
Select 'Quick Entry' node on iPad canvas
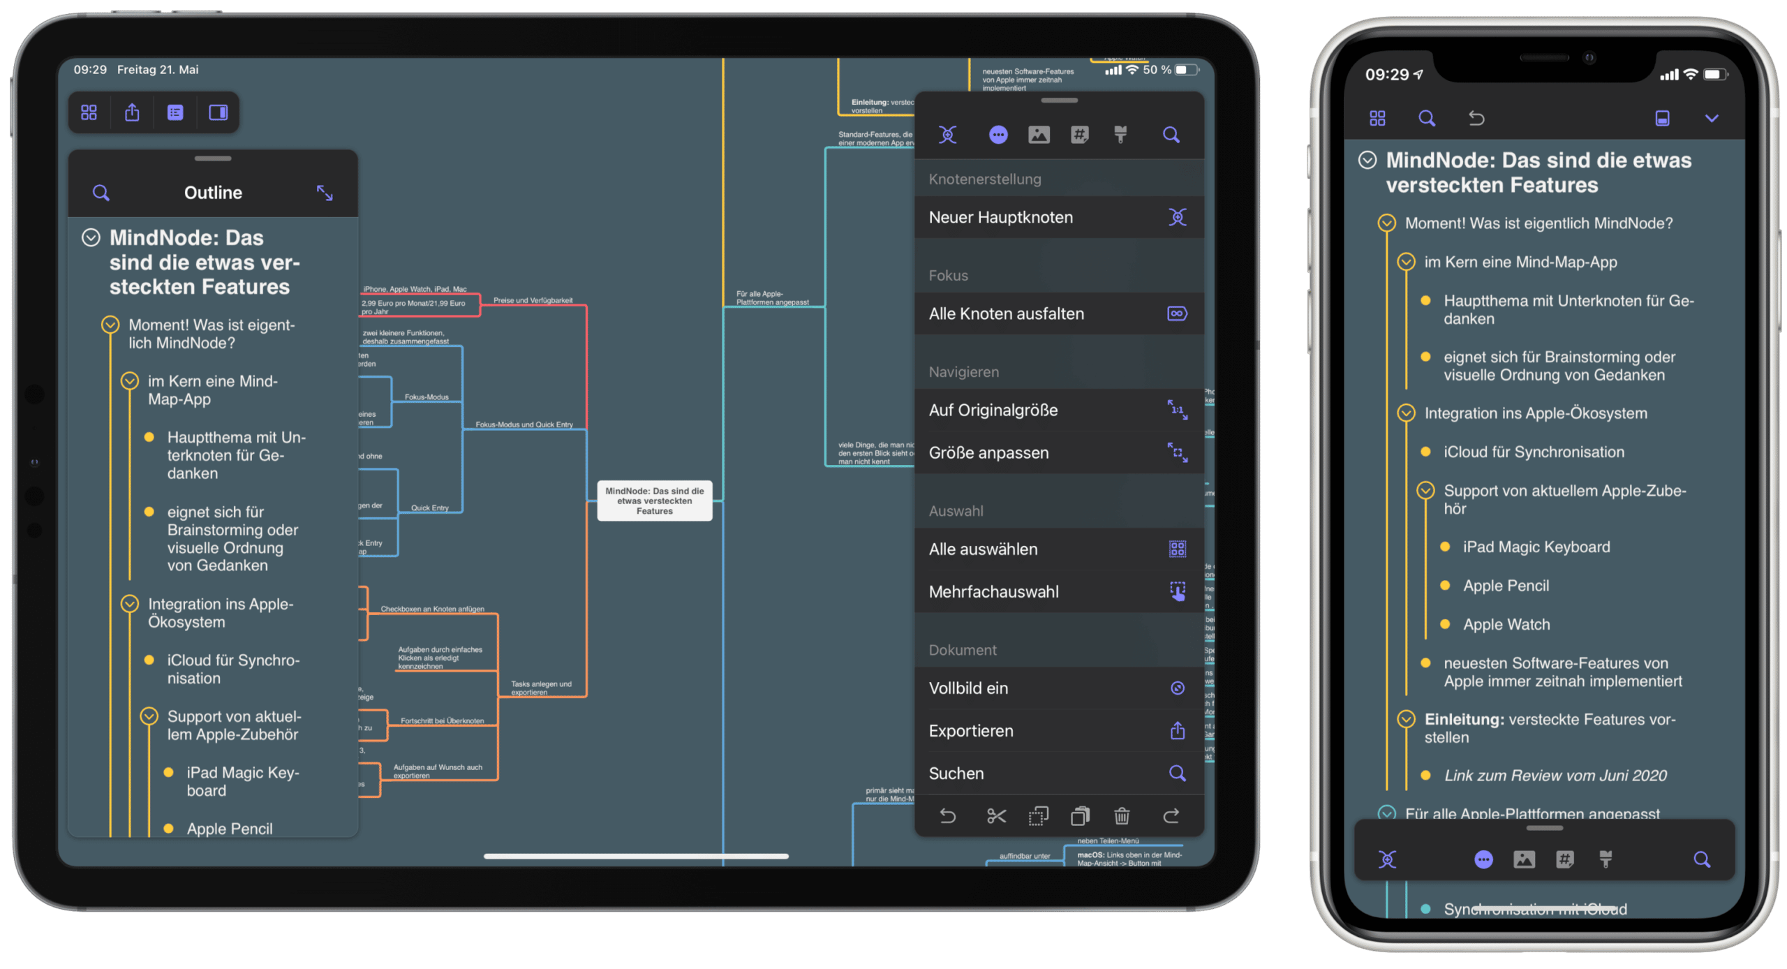(x=429, y=508)
